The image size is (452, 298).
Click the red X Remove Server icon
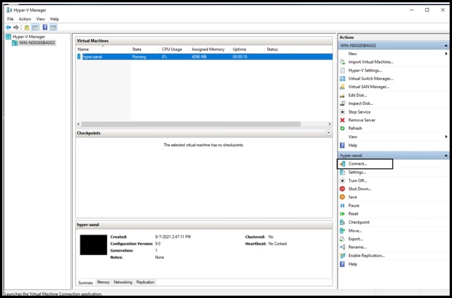pyautogui.click(x=342, y=120)
